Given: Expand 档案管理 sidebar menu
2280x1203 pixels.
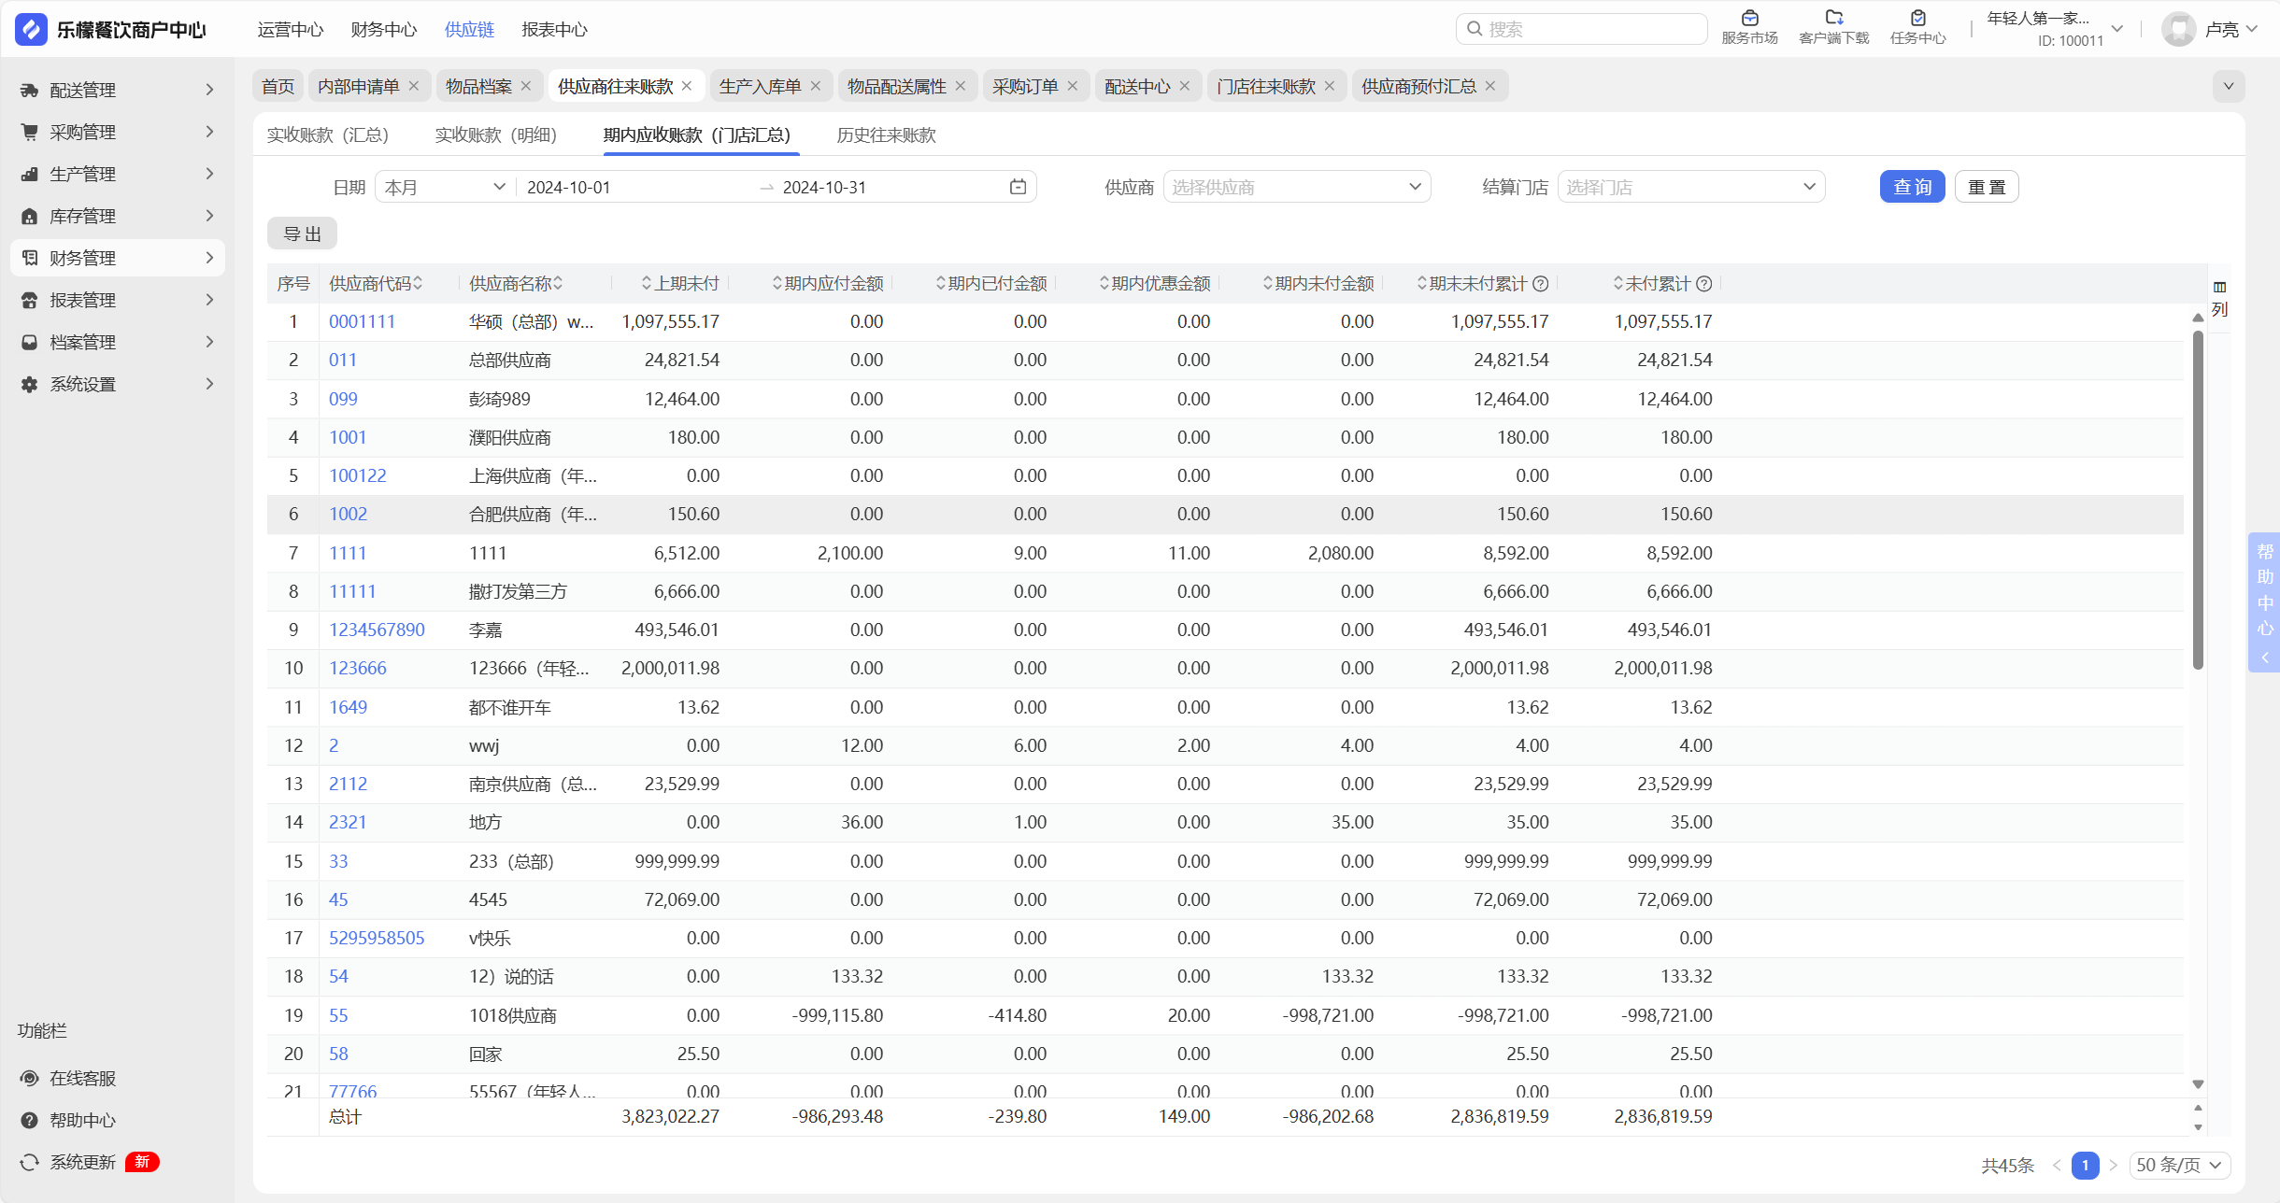Looking at the screenshot, I should pyautogui.click(x=118, y=342).
